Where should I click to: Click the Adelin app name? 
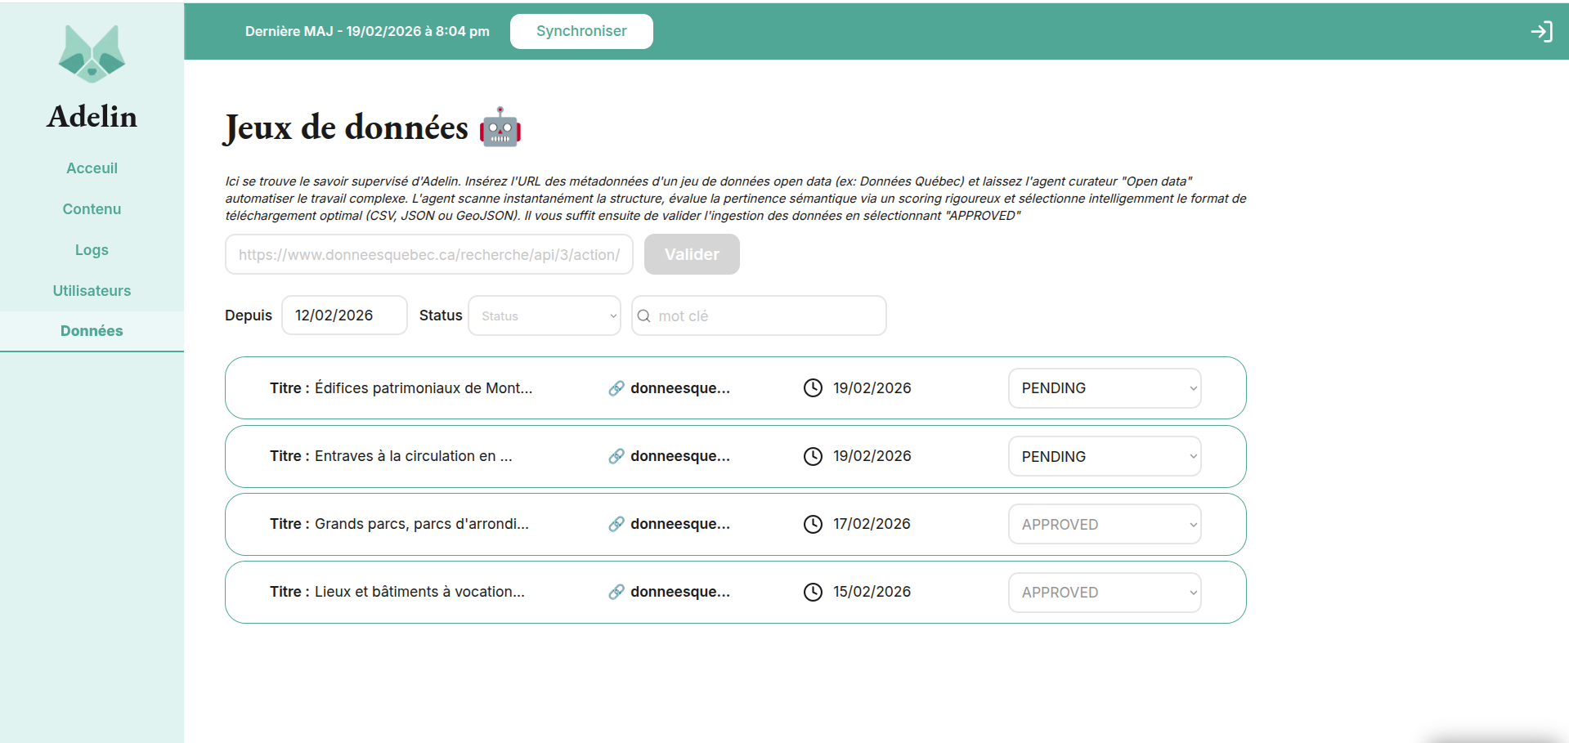[x=92, y=116]
